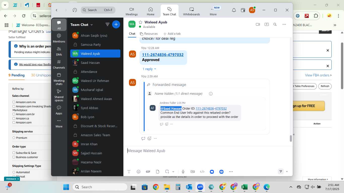Click the Message Waleed Ayub input
The height and width of the screenshot is (193, 344).
[x=208, y=151]
